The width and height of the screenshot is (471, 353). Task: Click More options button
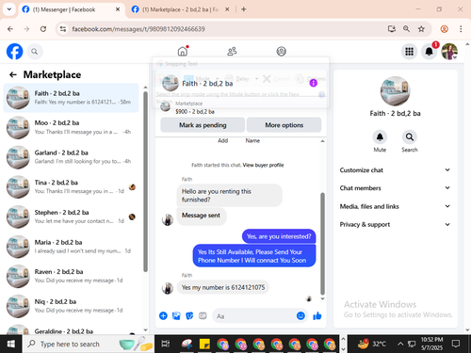click(x=284, y=125)
